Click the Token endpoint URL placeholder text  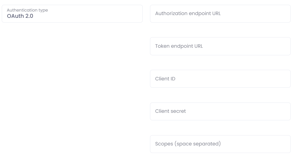(x=179, y=46)
